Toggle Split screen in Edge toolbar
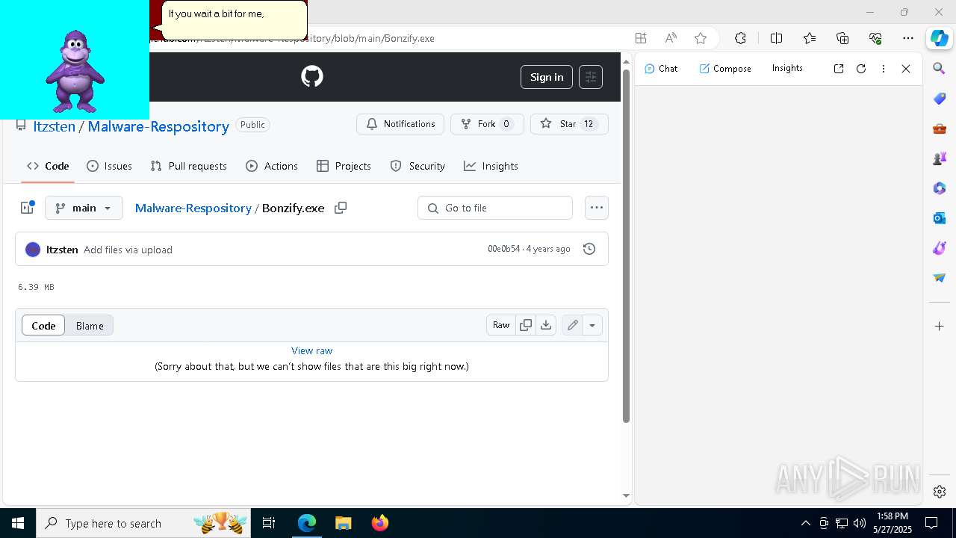Image resolution: width=956 pixels, height=538 pixels. pos(776,38)
